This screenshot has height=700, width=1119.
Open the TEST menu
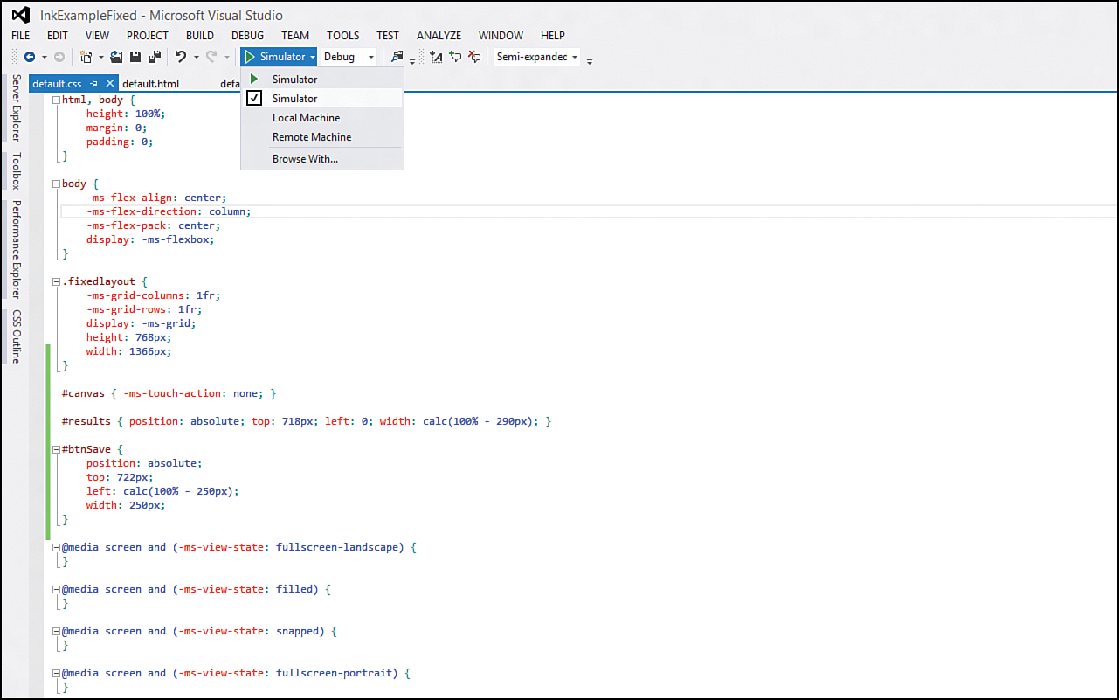pos(388,36)
